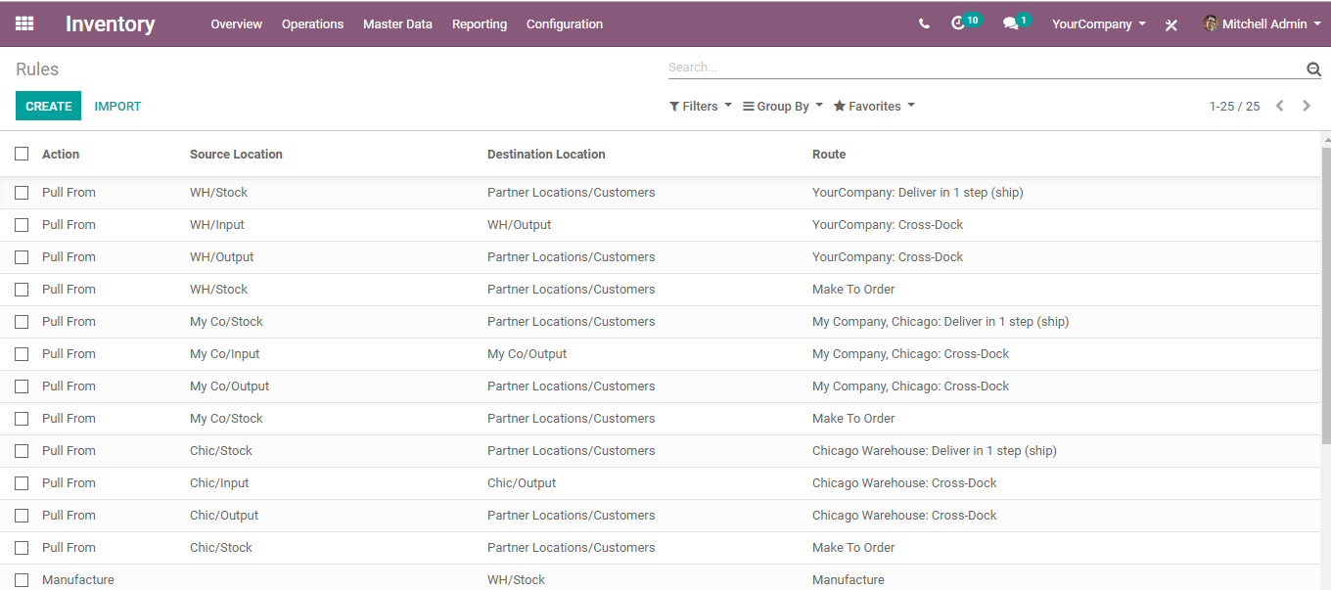Check the My Co/Output row checkbox
The image size is (1331, 590).
click(22, 386)
